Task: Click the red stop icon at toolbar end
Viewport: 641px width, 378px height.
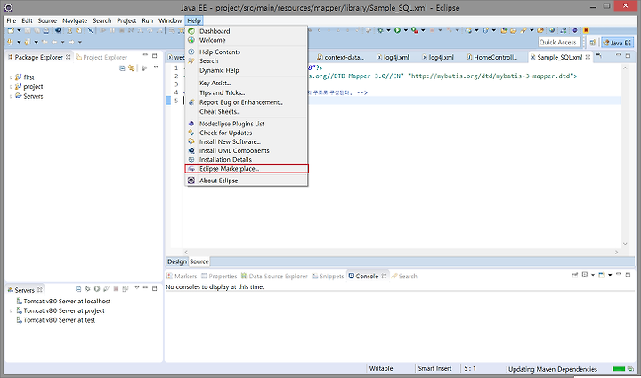Action: 586,30
